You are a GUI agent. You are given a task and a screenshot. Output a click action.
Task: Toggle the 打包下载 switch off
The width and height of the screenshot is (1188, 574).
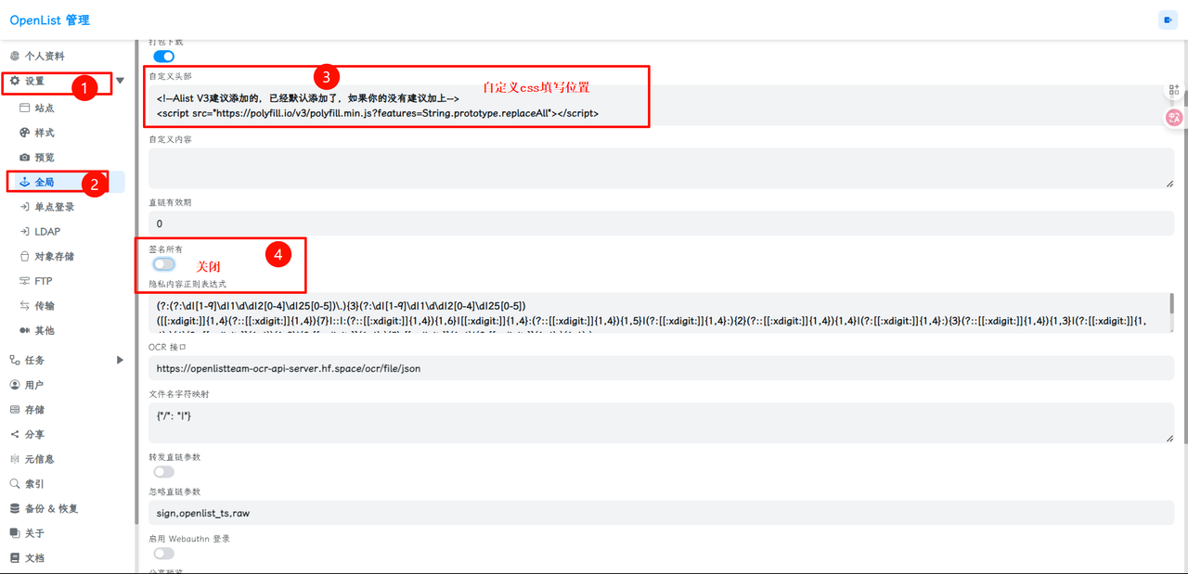pos(163,57)
